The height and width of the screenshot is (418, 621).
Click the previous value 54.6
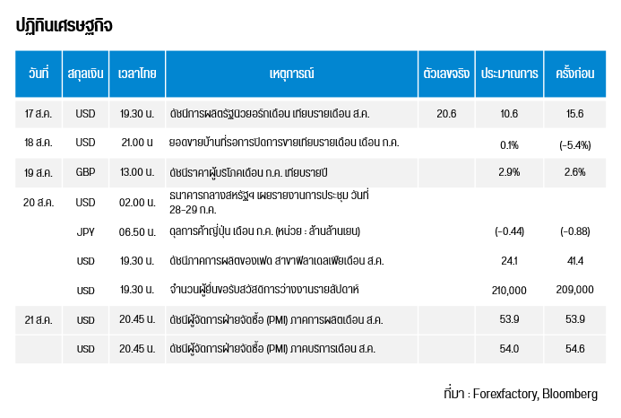click(575, 349)
